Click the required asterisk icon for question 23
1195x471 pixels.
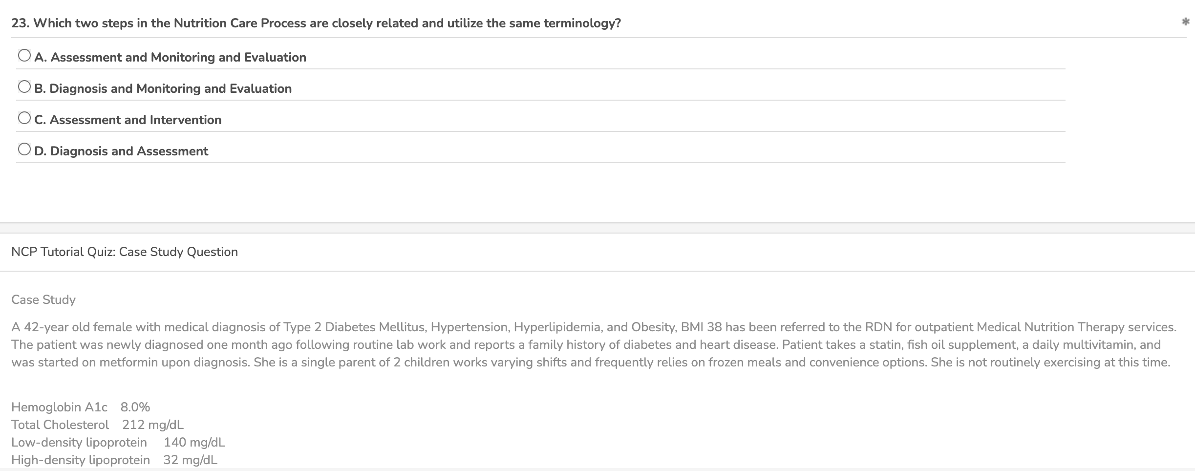click(1185, 21)
